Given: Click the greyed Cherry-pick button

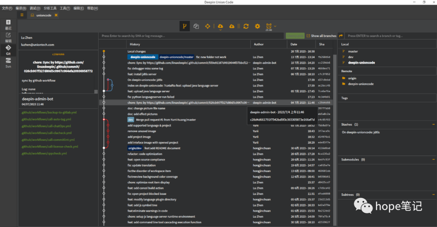Looking at the screenshot, I should click(295, 36).
